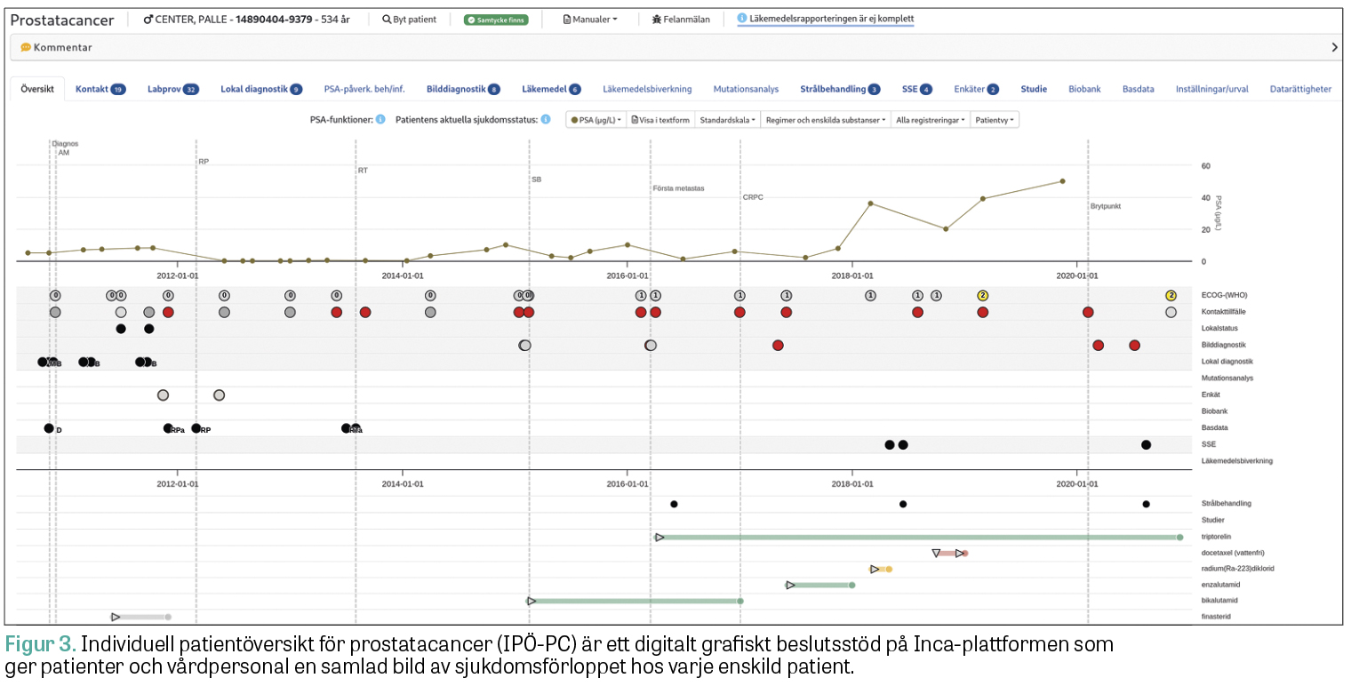Open the Strålbehandling tab

[839, 89]
